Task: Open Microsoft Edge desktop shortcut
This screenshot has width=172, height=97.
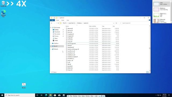Action: click(3, 13)
